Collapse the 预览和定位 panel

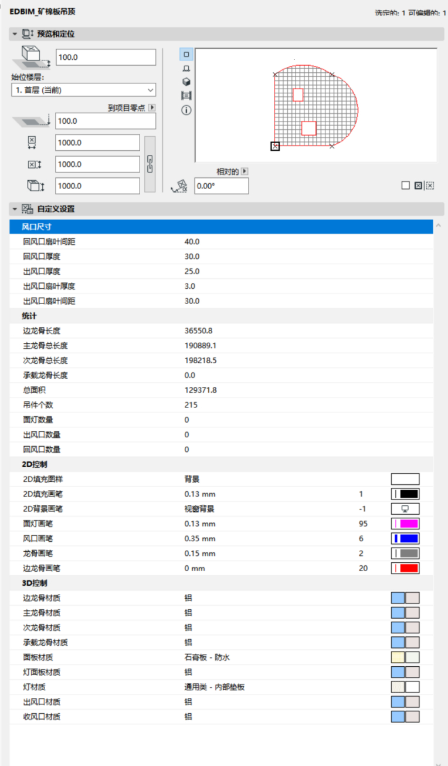pyautogui.click(x=15, y=34)
